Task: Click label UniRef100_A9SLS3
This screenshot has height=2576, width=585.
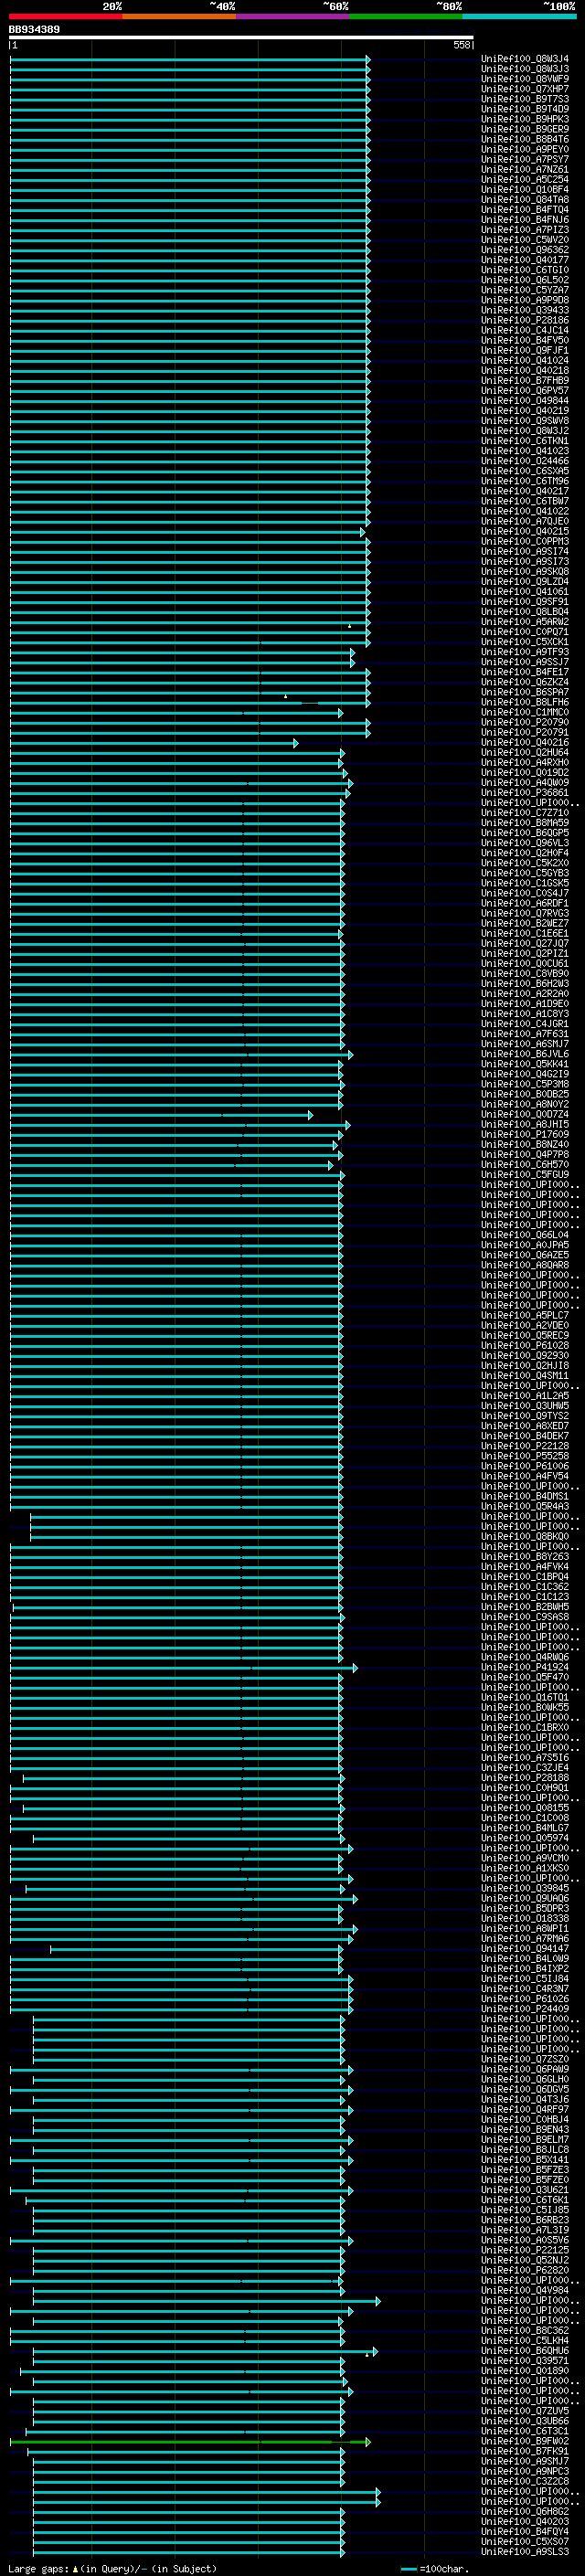Action: [525, 2551]
